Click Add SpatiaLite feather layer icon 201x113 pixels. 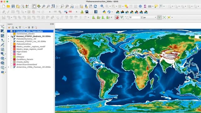click(x=3, y=45)
